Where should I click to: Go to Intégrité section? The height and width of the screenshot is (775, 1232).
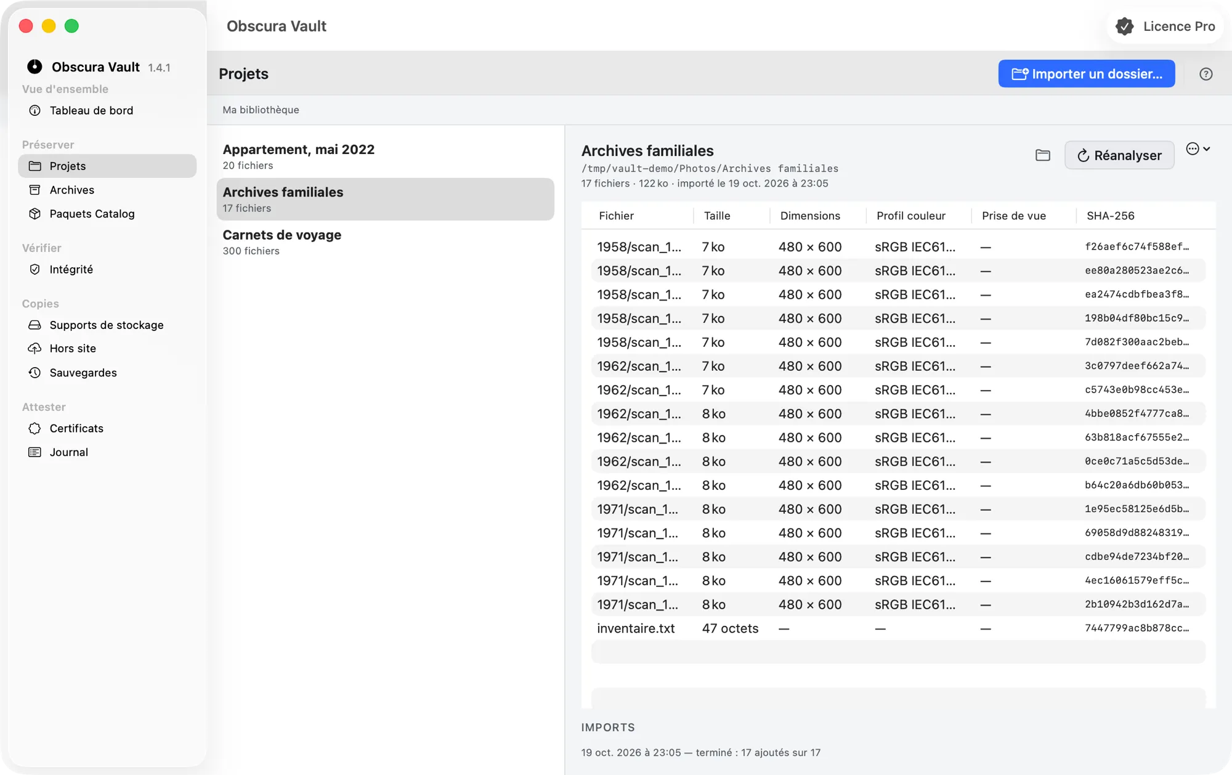pos(107,269)
